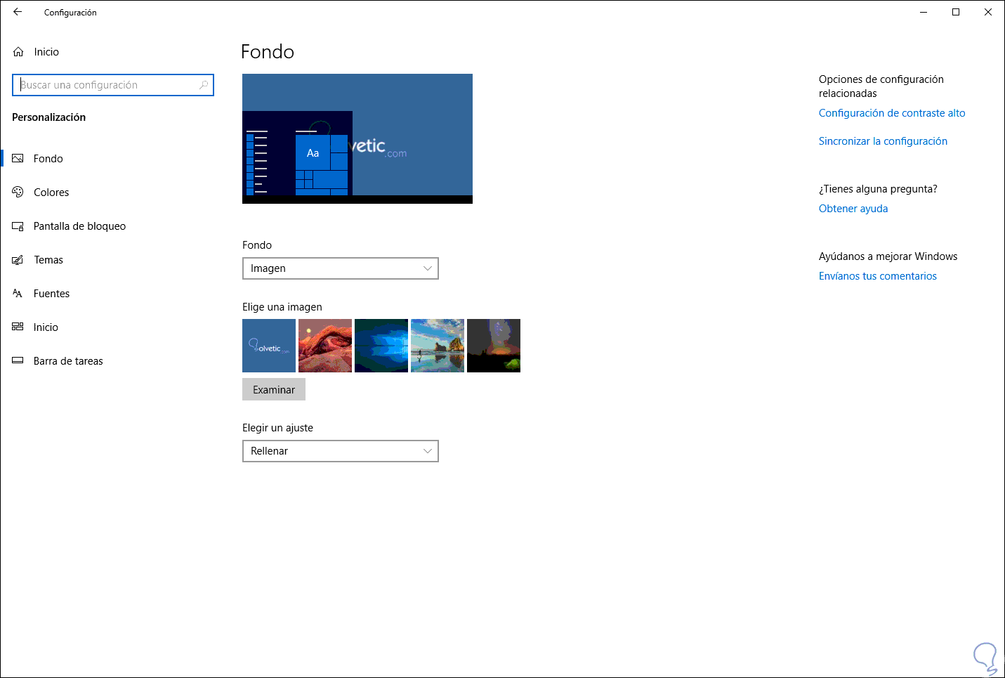Open Sincronizar la configuración link
1005x678 pixels.
click(883, 141)
